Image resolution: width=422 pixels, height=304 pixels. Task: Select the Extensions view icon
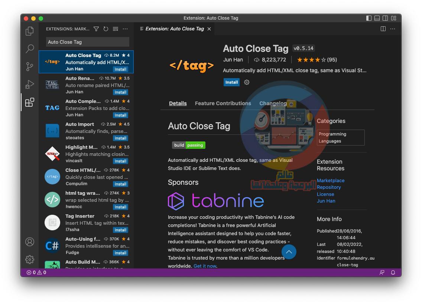click(30, 102)
